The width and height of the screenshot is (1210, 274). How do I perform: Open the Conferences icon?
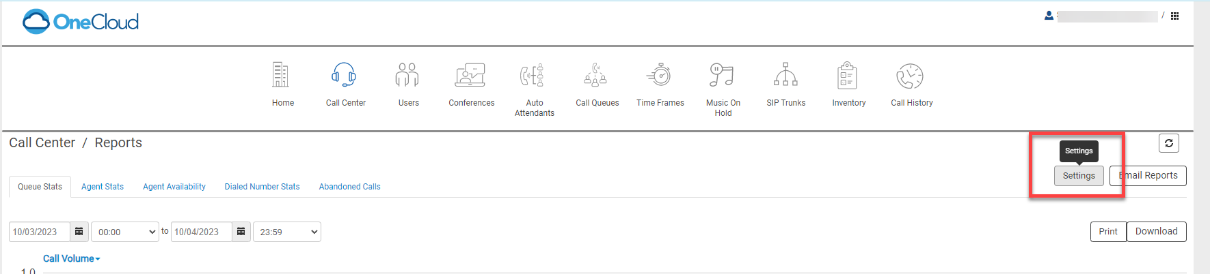(x=470, y=75)
